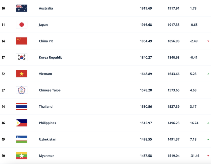Open the Australia team name link
Screen dimensions: 211x164
coord(46,8)
